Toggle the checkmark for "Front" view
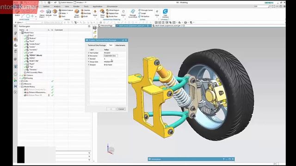 click(25, 41)
